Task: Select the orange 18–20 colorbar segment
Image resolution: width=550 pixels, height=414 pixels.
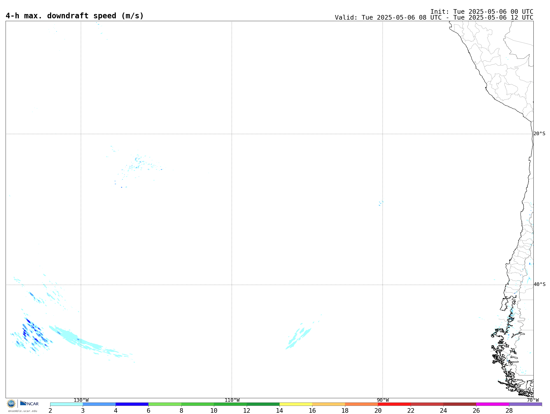Action: [x=361, y=404]
